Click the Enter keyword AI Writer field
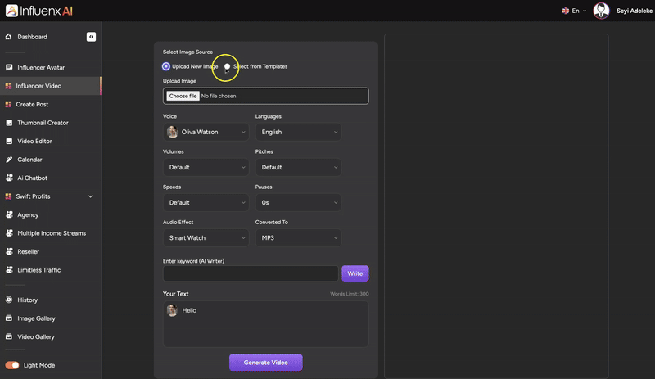Screen dimensions: 655x379 click(251, 273)
